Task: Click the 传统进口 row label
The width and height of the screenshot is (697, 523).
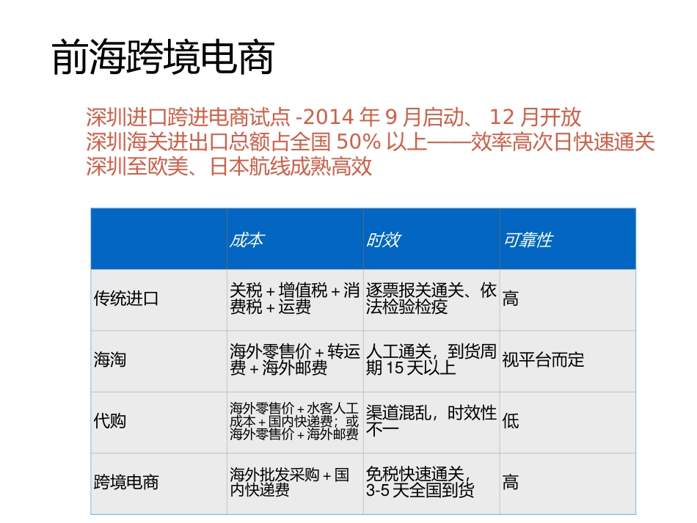Action: 158,300
